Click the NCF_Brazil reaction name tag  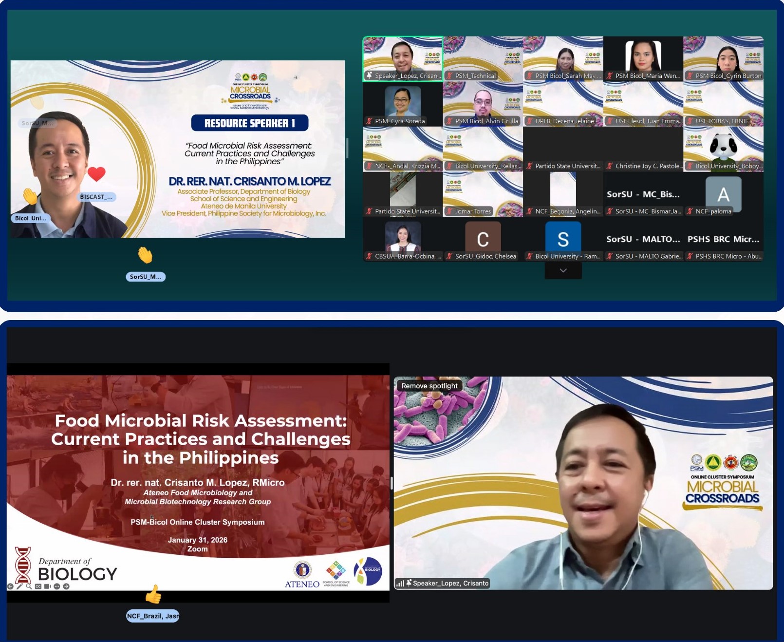pos(152,616)
